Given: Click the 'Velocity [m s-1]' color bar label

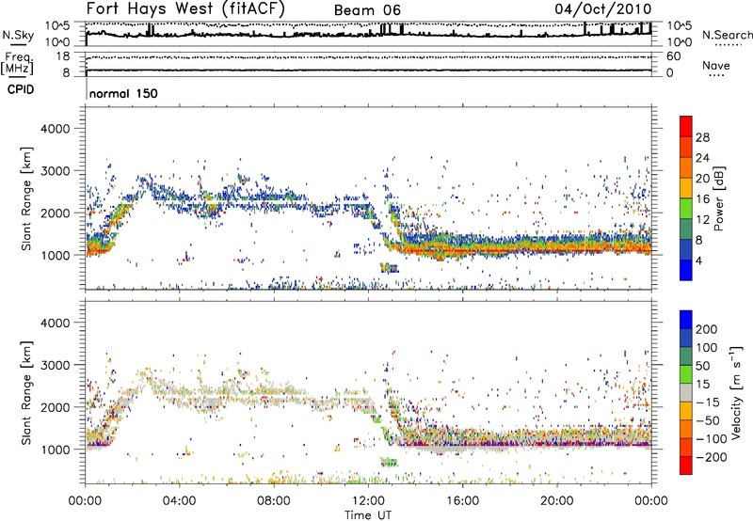Looking at the screenshot, I should pos(735,392).
